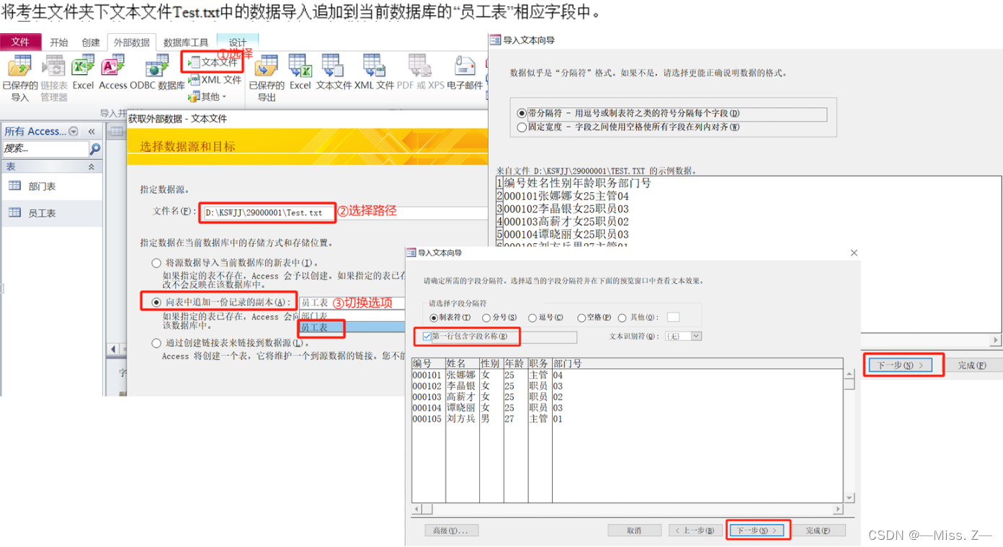The width and height of the screenshot is (1003, 547).
Task: Pick highlighted 员工表 in append table dropdown list
Action: pyautogui.click(x=352, y=327)
